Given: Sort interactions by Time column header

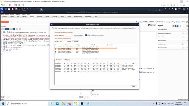Looking at the screenshot, I should pos(66,45).
